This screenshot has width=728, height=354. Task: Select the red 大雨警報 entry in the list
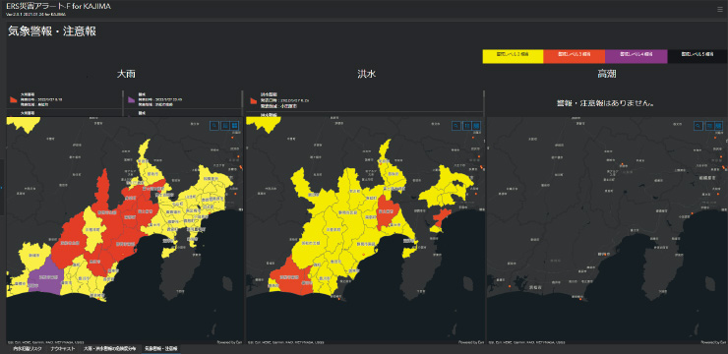point(64,99)
